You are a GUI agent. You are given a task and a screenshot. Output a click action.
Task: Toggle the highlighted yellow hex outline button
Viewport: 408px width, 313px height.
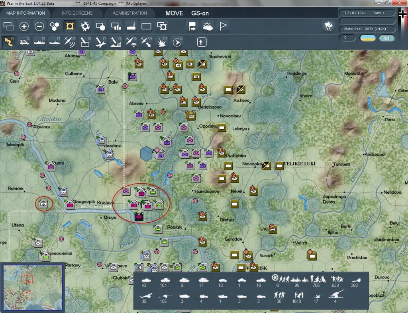[x=70, y=26]
